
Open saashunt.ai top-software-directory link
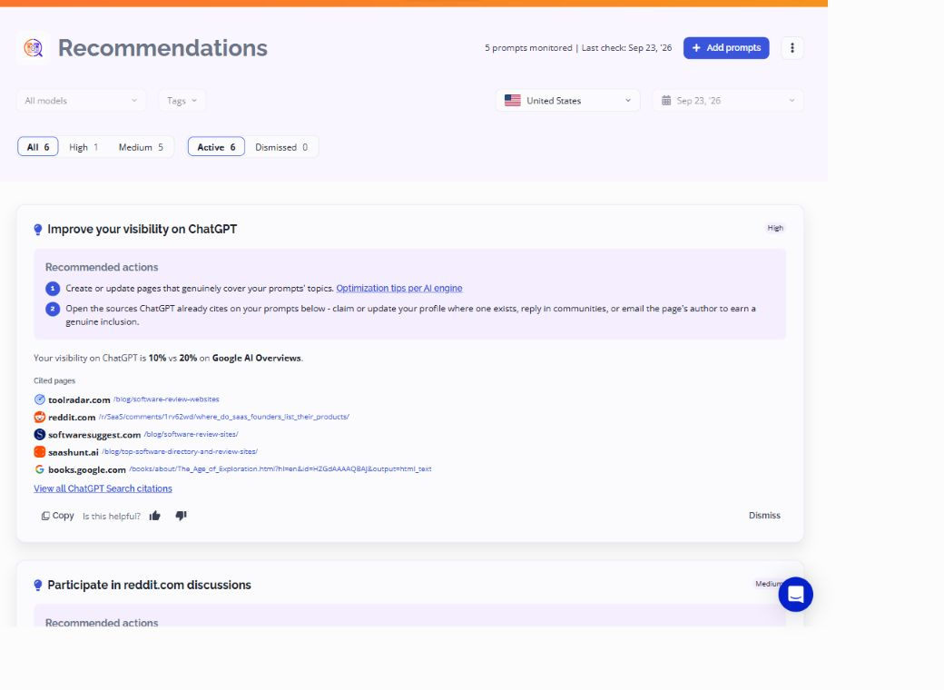click(180, 451)
